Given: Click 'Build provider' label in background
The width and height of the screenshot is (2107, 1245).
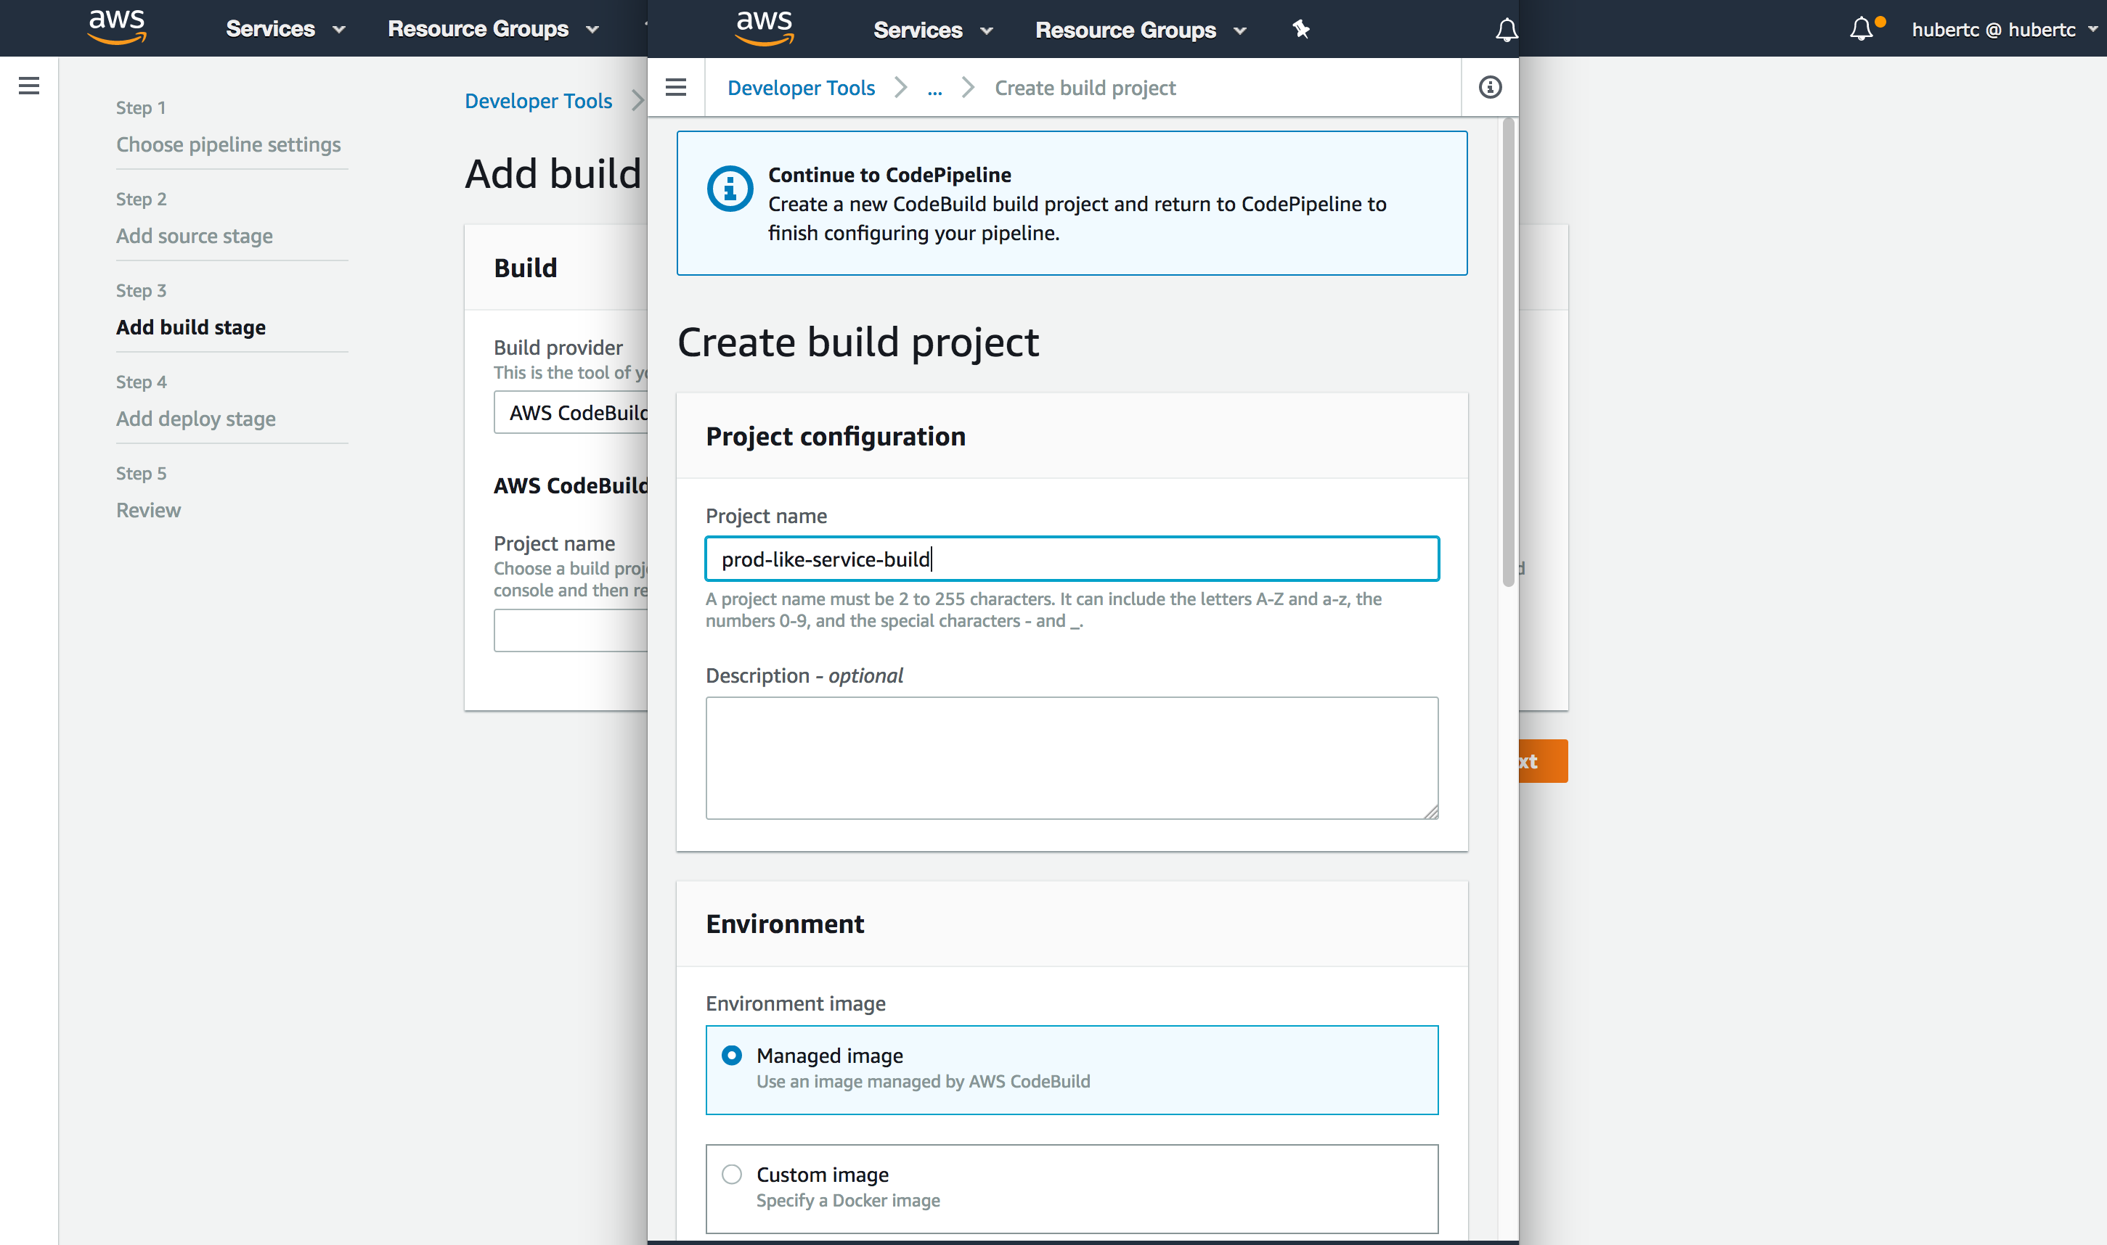Looking at the screenshot, I should coord(558,348).
